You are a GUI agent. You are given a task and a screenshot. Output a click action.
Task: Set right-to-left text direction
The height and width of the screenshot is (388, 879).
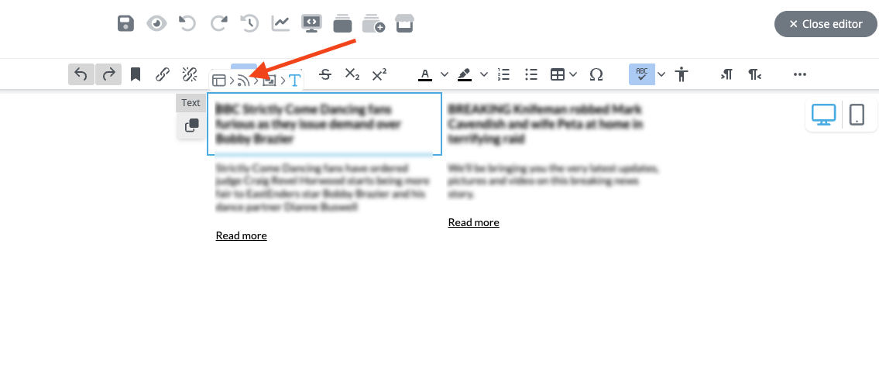tap(754, 74)
